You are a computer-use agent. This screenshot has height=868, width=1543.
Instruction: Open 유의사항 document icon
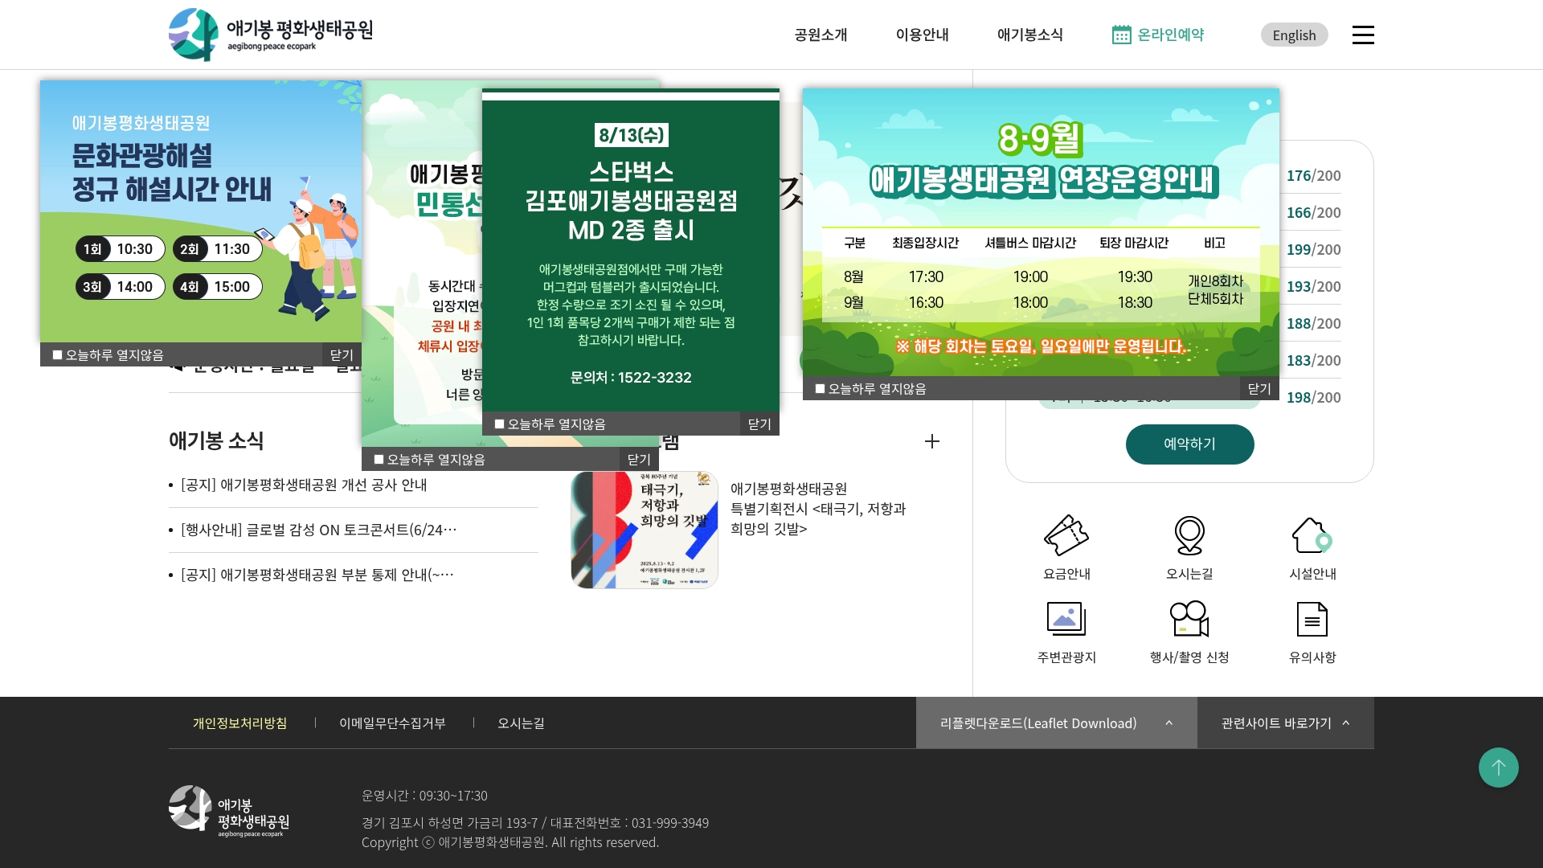[1312, 619]
